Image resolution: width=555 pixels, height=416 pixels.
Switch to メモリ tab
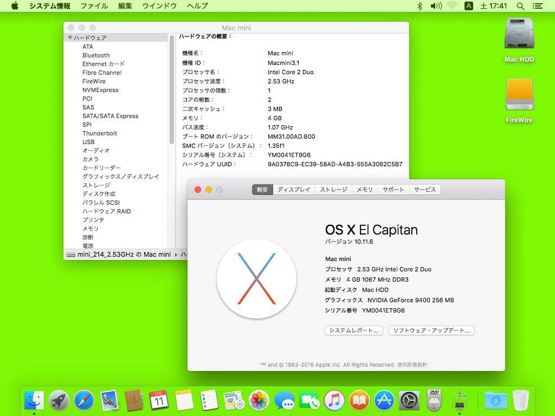[x=365, y=190]
